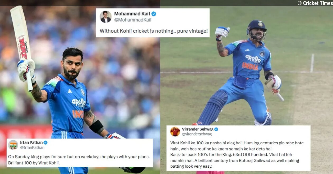Open the @virendersehwag handle

pyautogui.click(x=197, y=134)
